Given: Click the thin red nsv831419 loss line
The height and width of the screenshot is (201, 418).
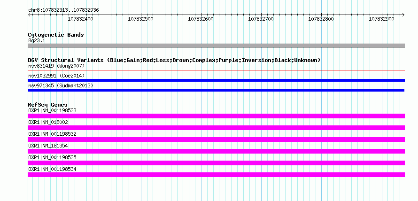Looking at the screenshot, I should pos(216,70).
